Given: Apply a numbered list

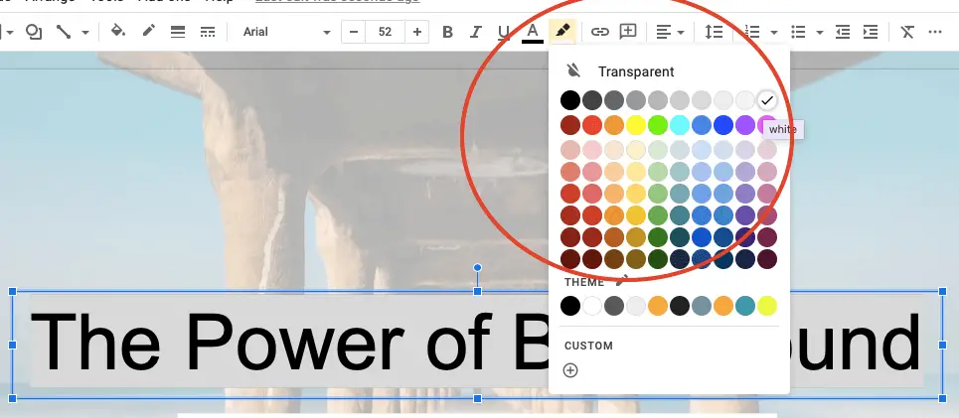Looking at the screenshot, I should (751, 32).
